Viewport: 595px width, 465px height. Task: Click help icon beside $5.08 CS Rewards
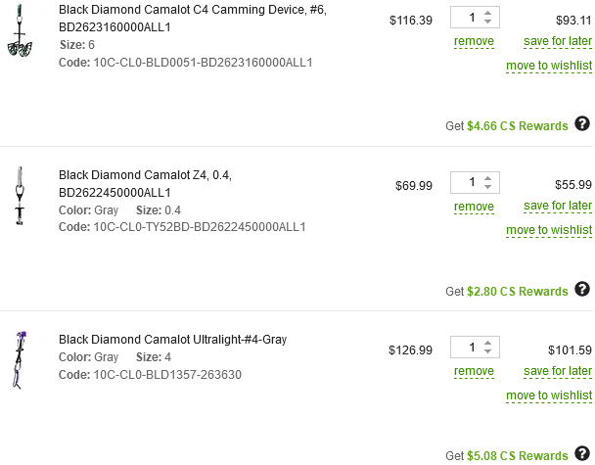582,453
